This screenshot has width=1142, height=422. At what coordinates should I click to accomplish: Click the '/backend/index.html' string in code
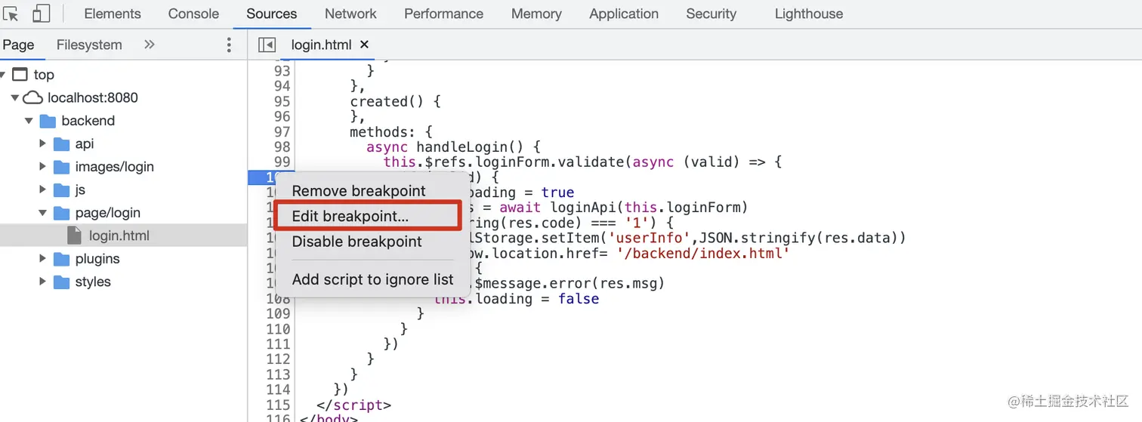703,254
